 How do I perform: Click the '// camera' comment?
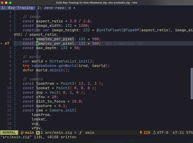pyautogui.click(x=33, y=79)
